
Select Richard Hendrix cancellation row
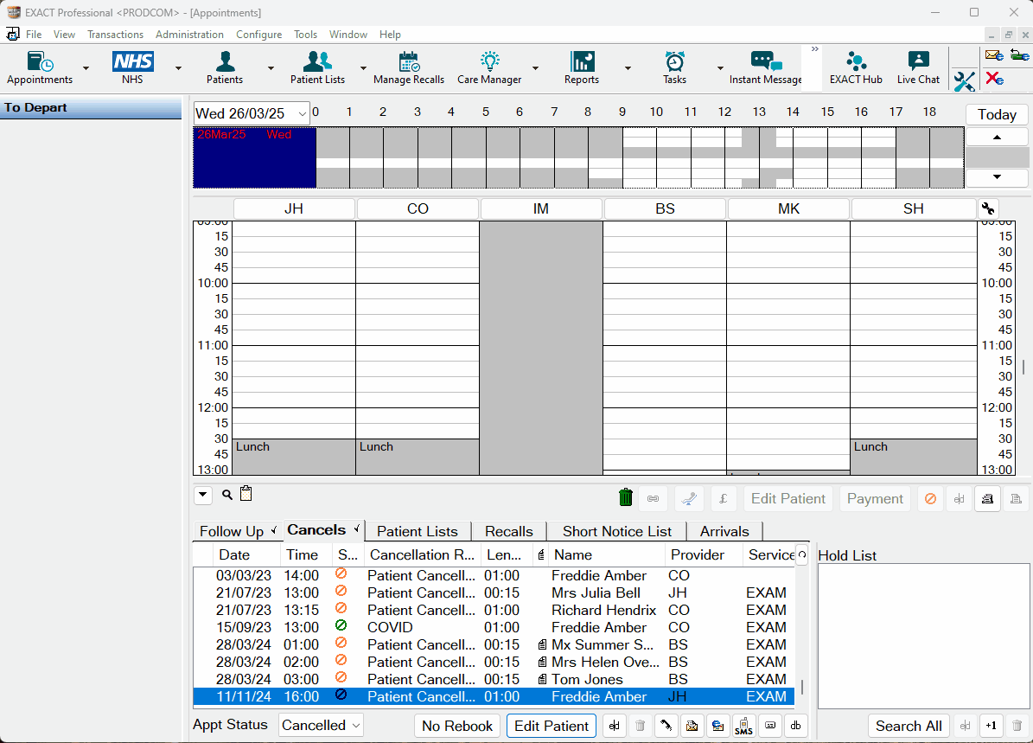[494, 610]
